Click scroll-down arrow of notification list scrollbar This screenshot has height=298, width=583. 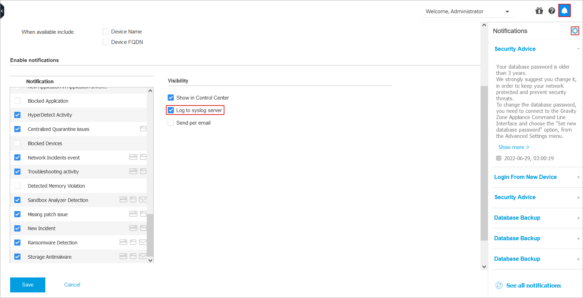click(150, 260)
